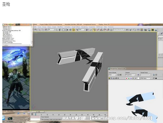This screenshot has width=163, height=123.
Task: Open Render Setup teapot icon
Action: click(149, 30)
